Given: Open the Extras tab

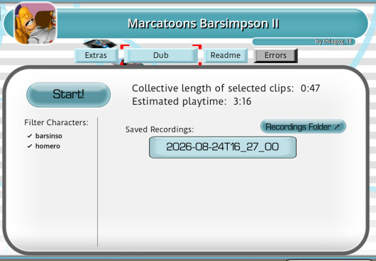Looking at the screenshot, I should click(96, 55).
